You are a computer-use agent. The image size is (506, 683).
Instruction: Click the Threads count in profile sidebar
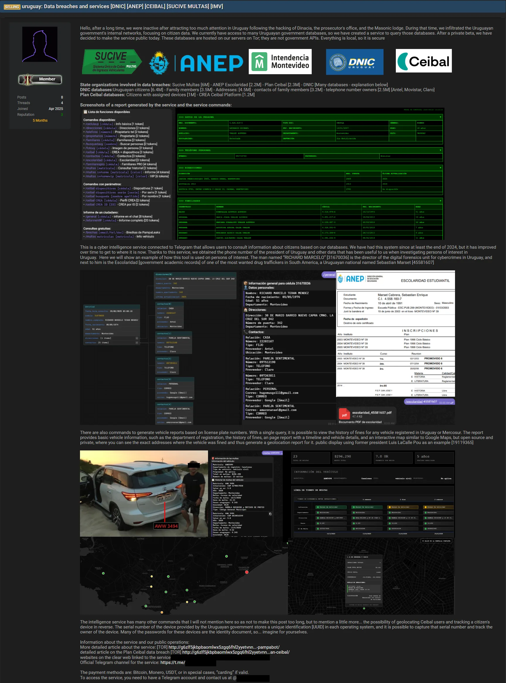[x=62, y=103]
